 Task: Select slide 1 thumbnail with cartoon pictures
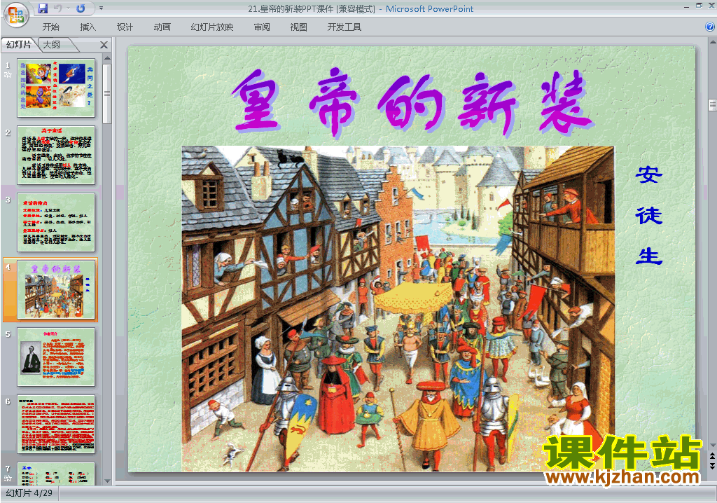coord(56,88)
